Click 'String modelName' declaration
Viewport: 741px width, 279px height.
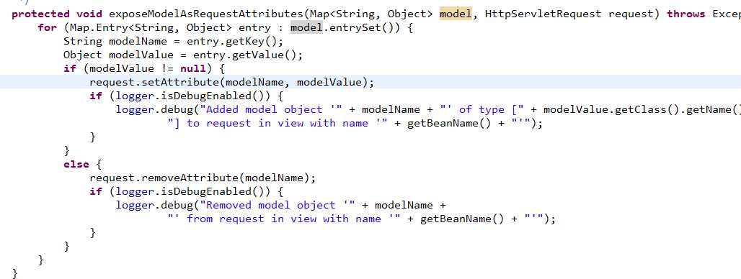coord(115,42)
